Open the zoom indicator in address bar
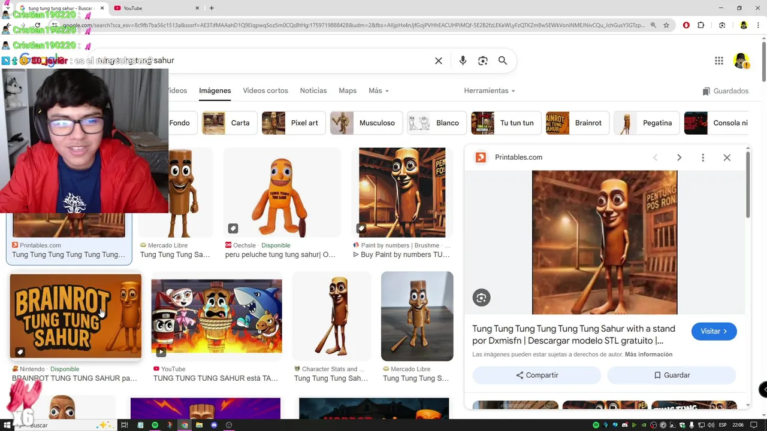This screenshot has height=431, width=767. [653, 25]
